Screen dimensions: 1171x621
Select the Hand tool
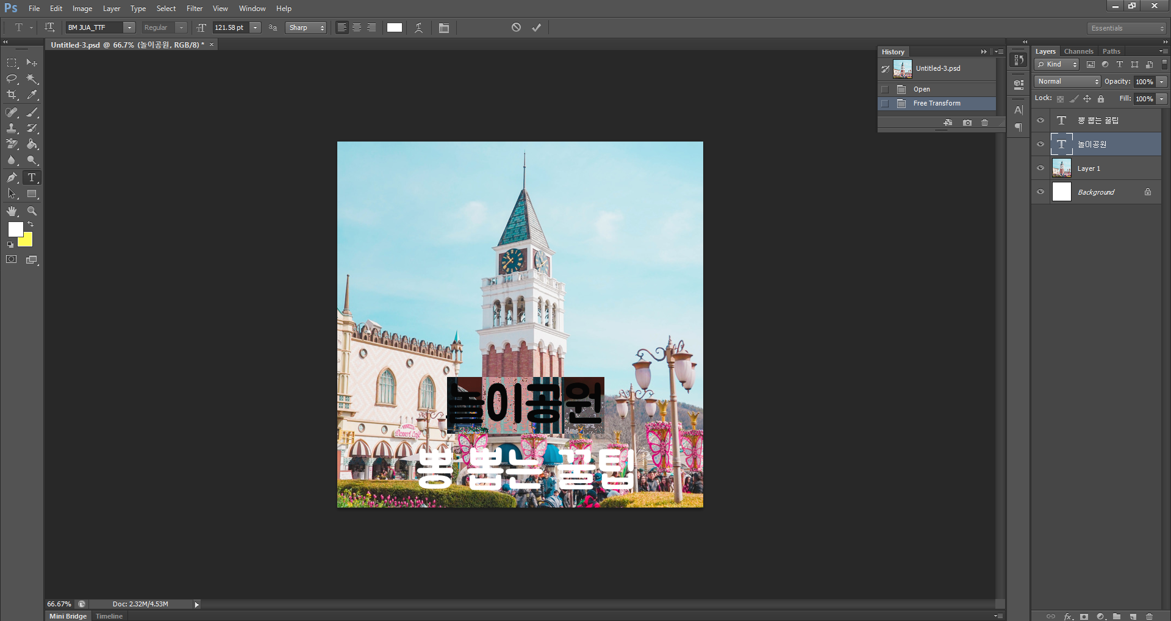[12, 211]
